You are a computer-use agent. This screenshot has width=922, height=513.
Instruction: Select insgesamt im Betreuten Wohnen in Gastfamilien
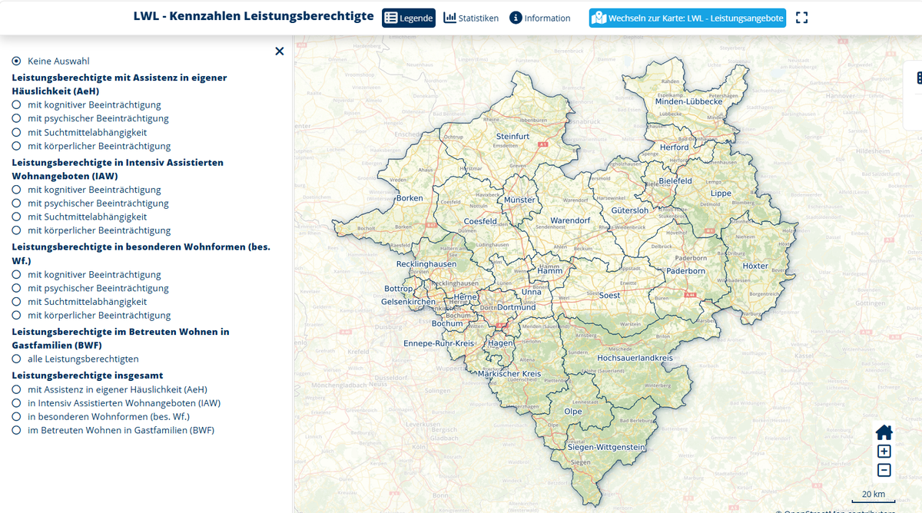click(16, 430)
